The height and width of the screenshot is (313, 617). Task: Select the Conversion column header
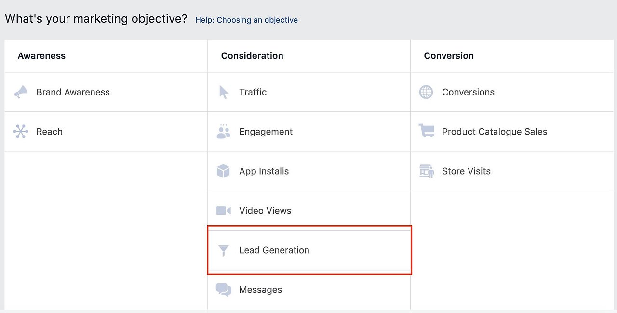(x=449, y=55)
